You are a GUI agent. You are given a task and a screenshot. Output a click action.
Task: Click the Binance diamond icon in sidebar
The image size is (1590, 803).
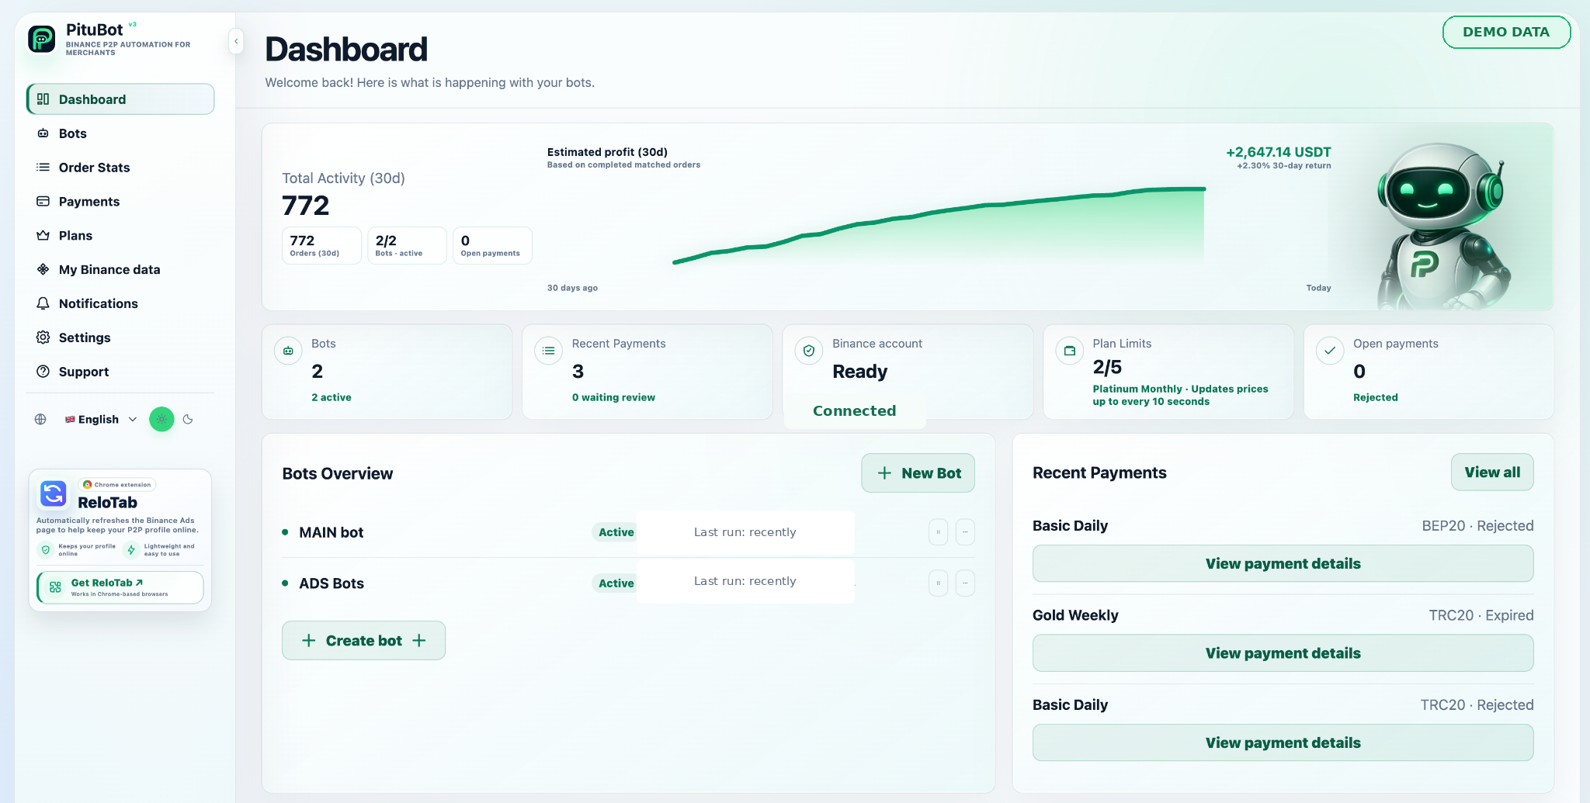pos(43,269)
